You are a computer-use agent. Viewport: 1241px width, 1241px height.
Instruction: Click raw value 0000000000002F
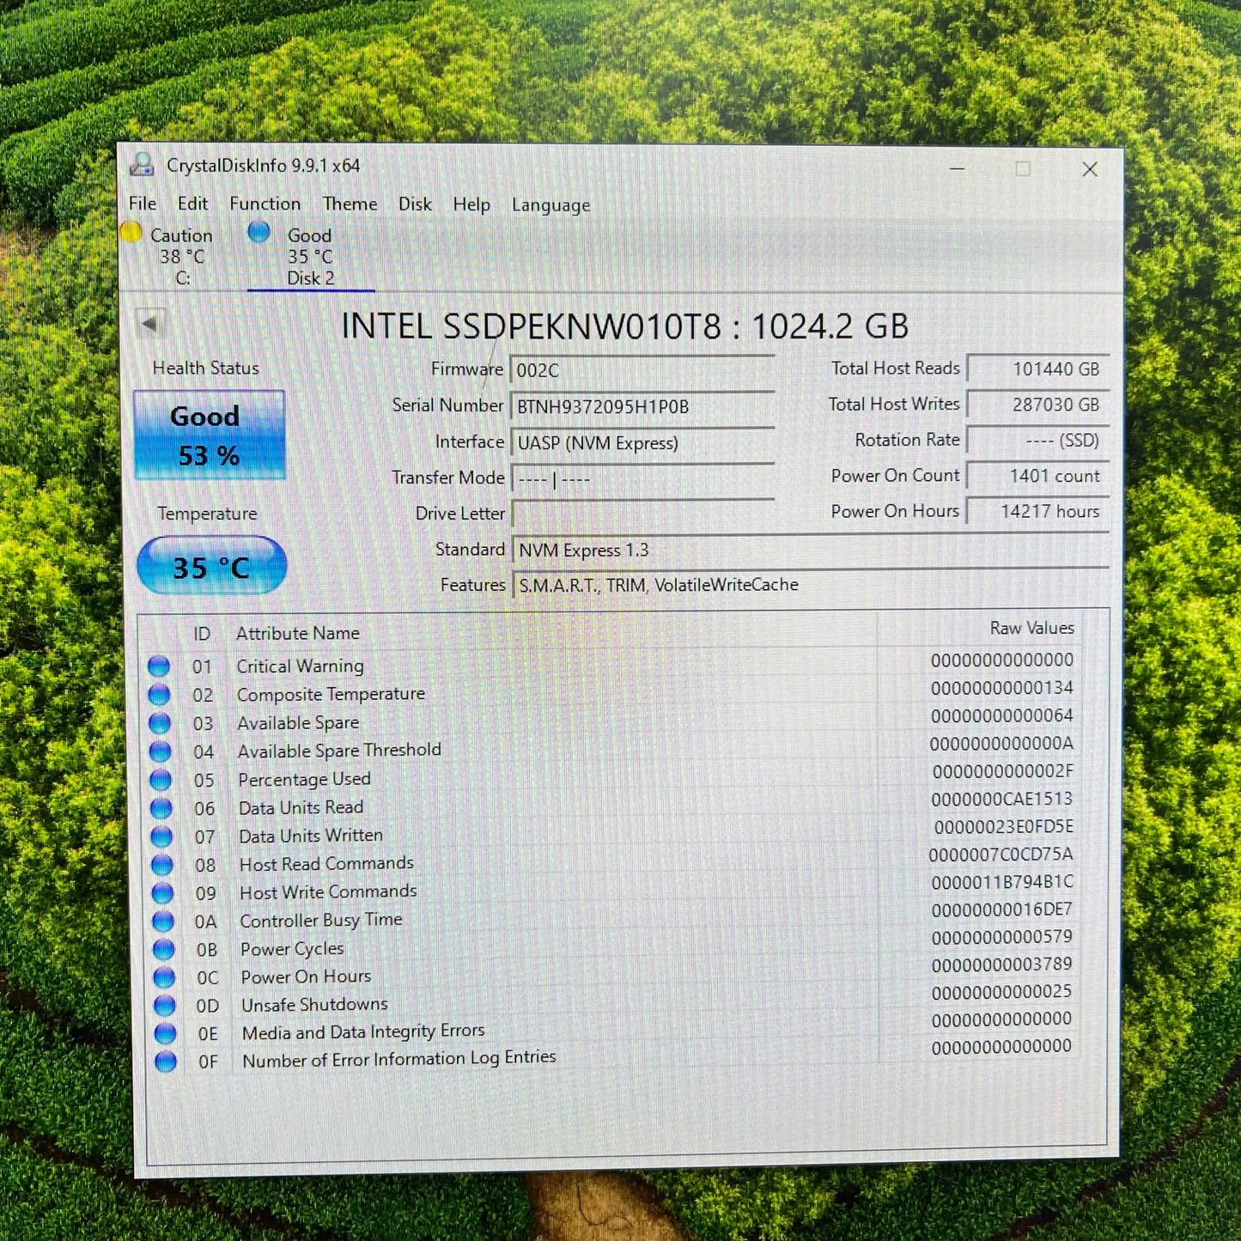click(1002, 771)
